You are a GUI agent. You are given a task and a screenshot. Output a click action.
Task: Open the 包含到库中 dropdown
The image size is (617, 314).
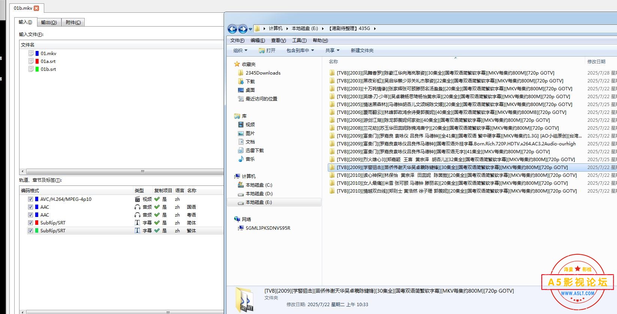click(300, 51)
